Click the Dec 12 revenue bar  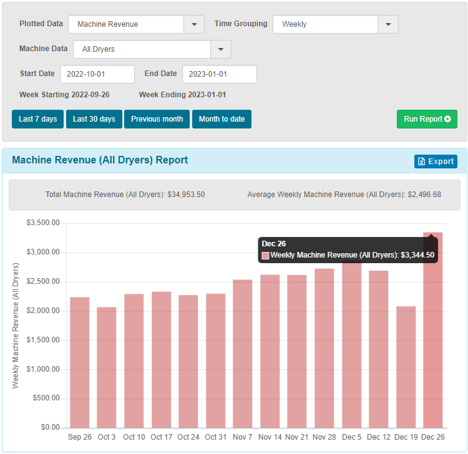point(379,349)
